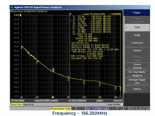
Task: Open Ext Trig Polarity Negative submenu
Action: [137, 74]
